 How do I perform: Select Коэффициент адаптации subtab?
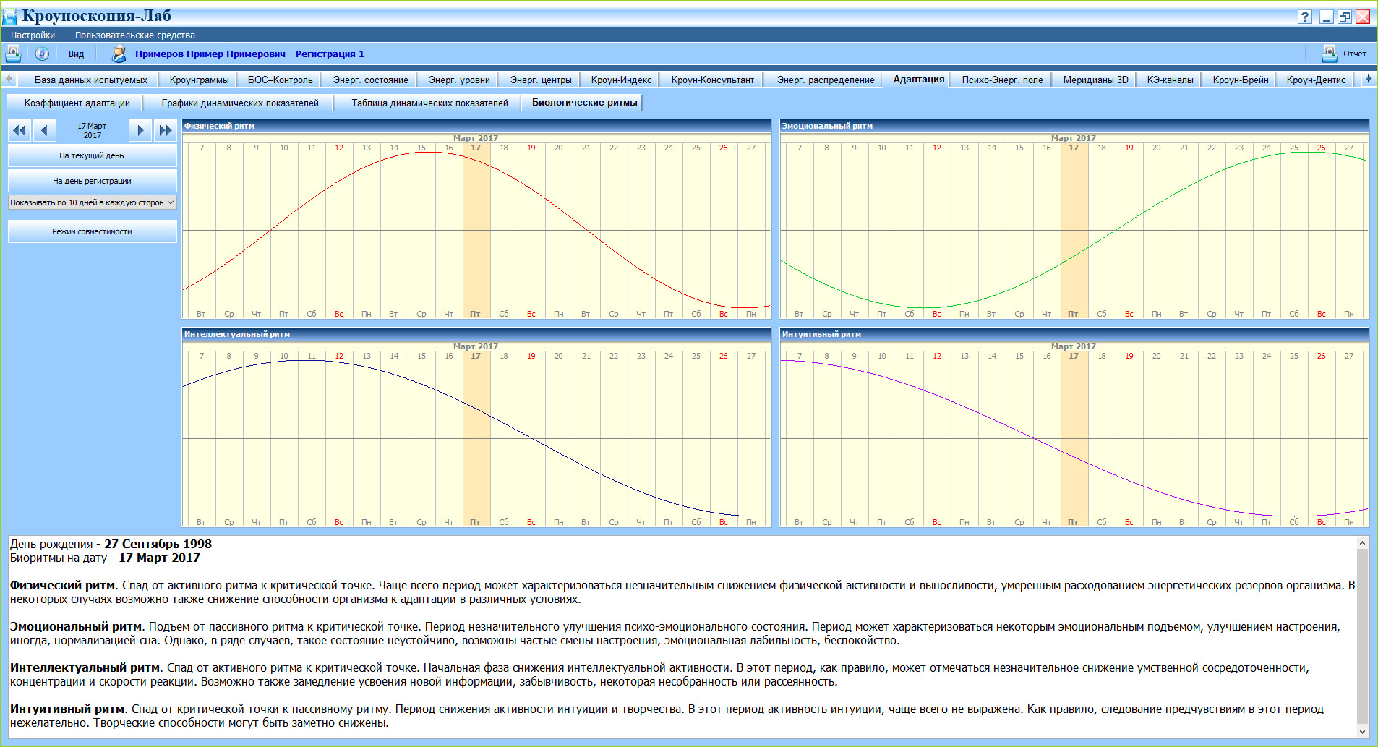(x=77, y=103)
